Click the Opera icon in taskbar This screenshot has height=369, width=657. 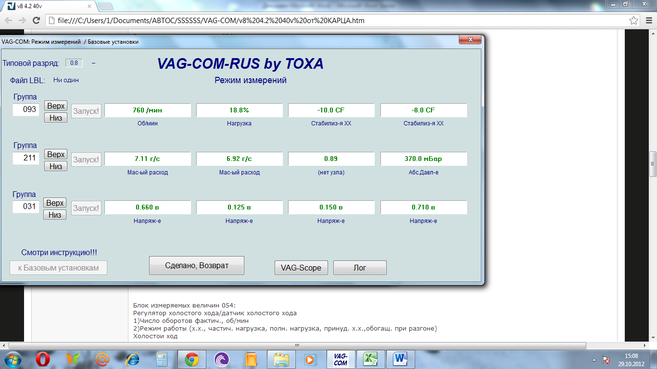coord(43,359)
